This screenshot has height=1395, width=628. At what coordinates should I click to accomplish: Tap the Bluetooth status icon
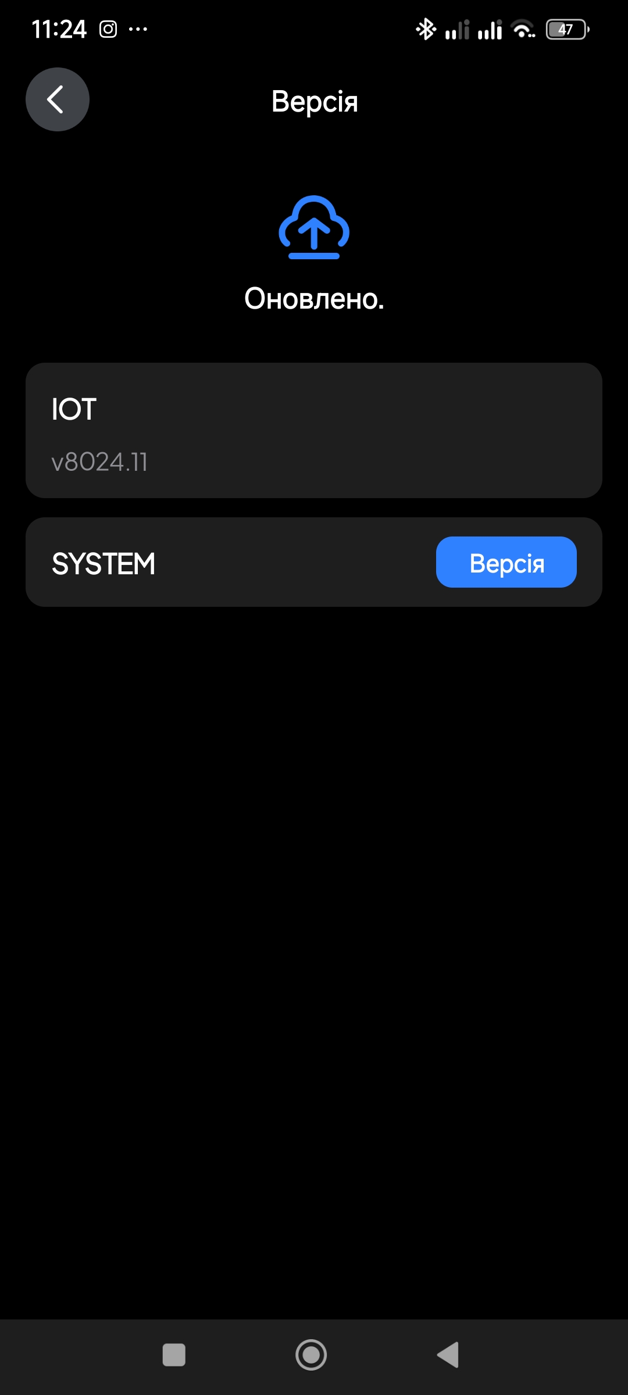[x=426, y=29]
